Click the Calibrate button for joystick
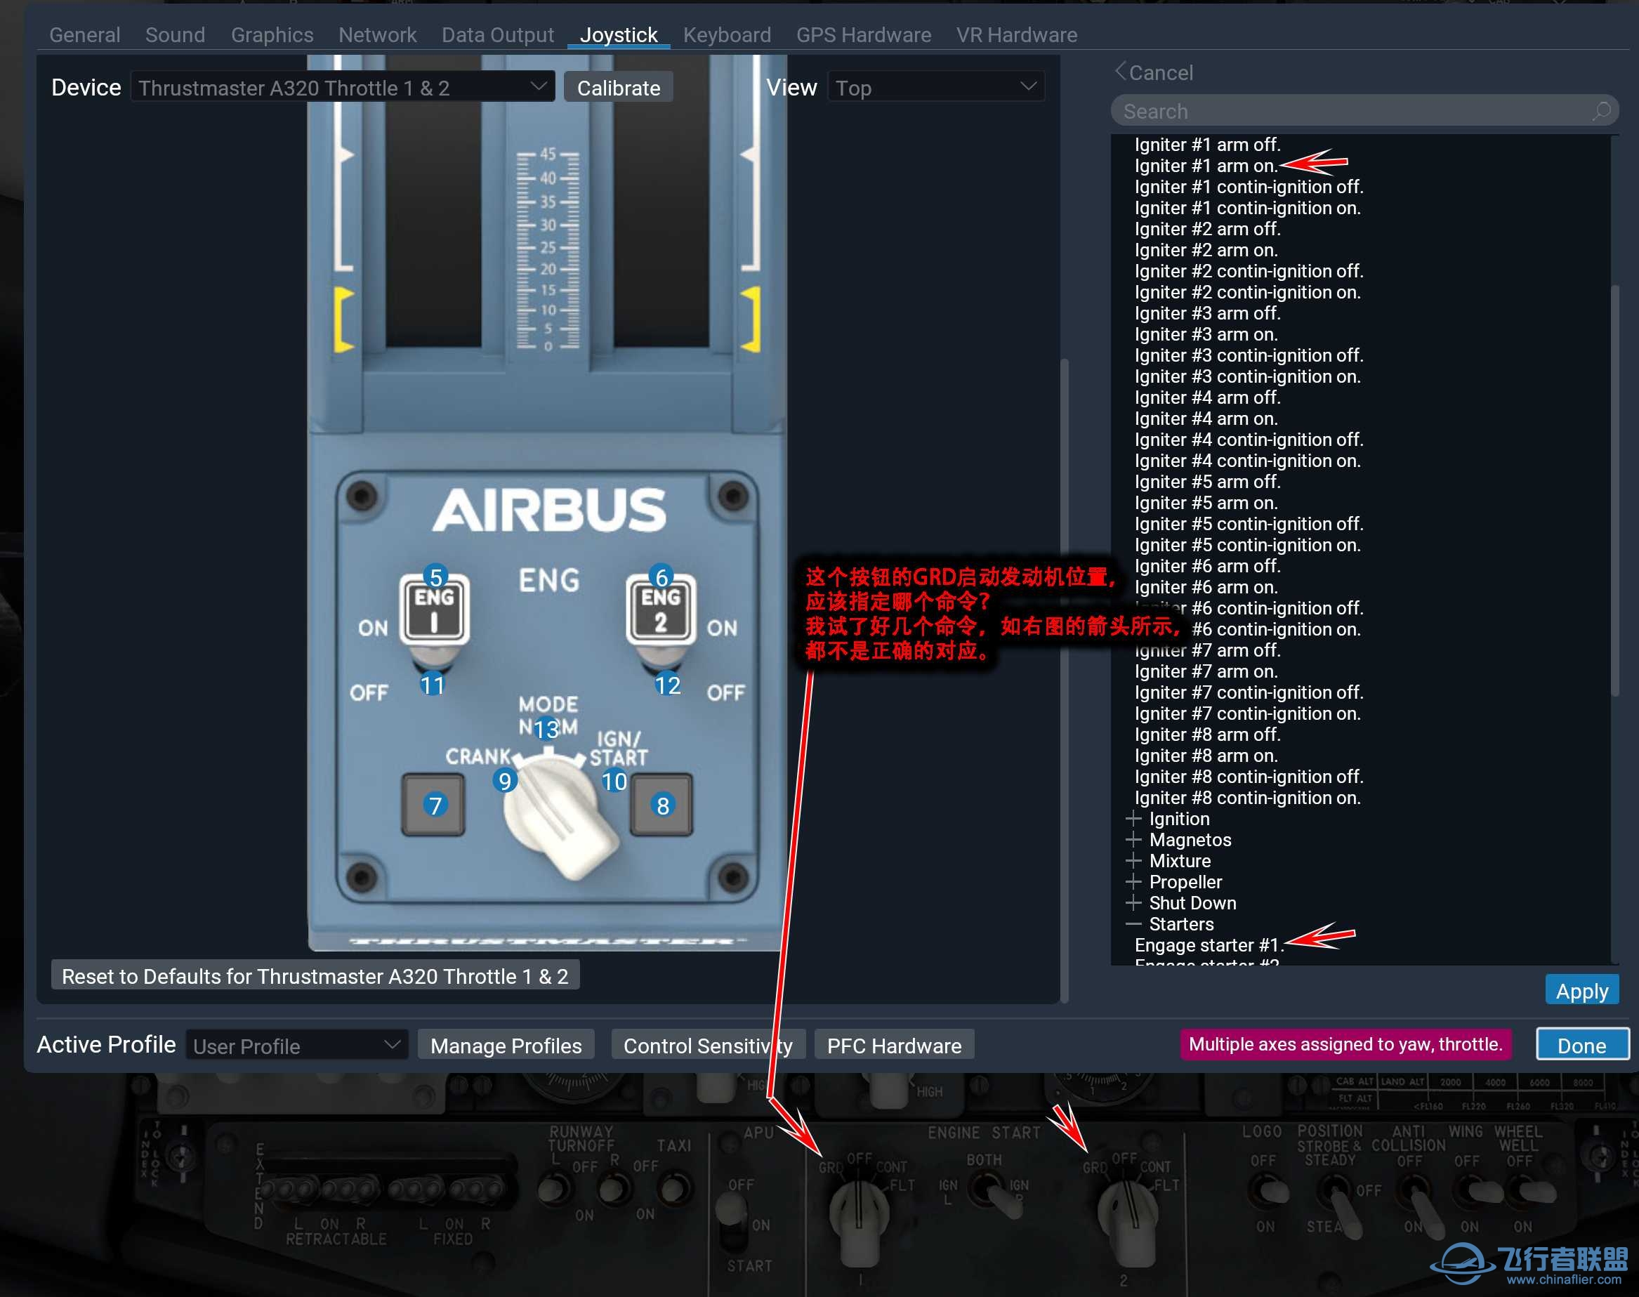 [616, 88]
